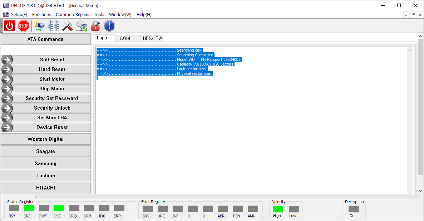Click the red STOP icon
Image resolution: width=424 pixels, height=221 pixels.
pyautogui.click(x=24, y=26)
